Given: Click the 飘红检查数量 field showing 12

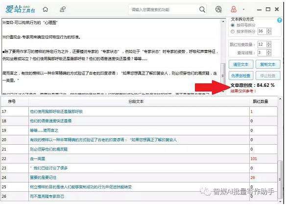Looking at the screenshot, I should click(262, 44).
